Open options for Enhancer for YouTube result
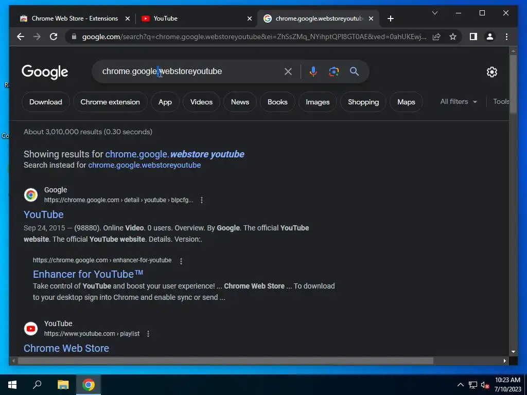Viewport: 527px width, 395px height. (x=181, y=261)
